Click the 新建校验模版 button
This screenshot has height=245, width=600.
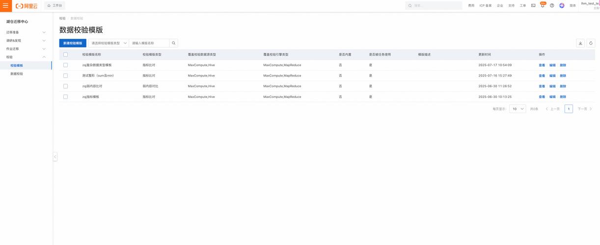[73, 43]
